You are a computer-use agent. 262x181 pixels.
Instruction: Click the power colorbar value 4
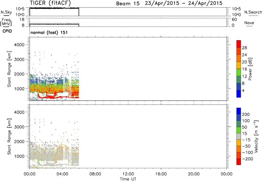243,91
